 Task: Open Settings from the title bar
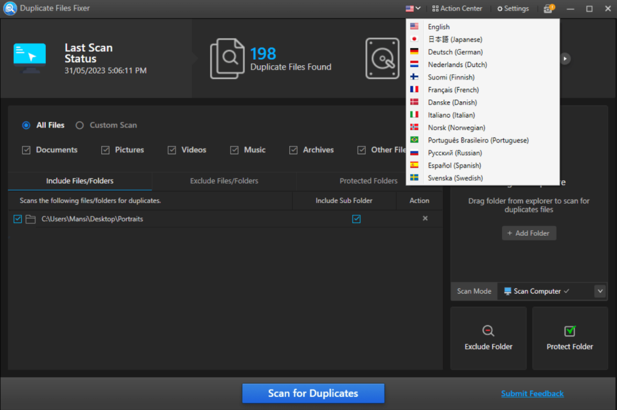[513, 8]
